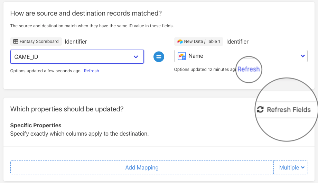Open the GAME_ID source identifier dropdown
The height and width of the screenshot is (183, 318).
coord(77,57)
